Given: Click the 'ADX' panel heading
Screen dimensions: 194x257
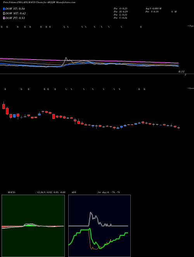Looking at the screenshot, I should (73, 192).
